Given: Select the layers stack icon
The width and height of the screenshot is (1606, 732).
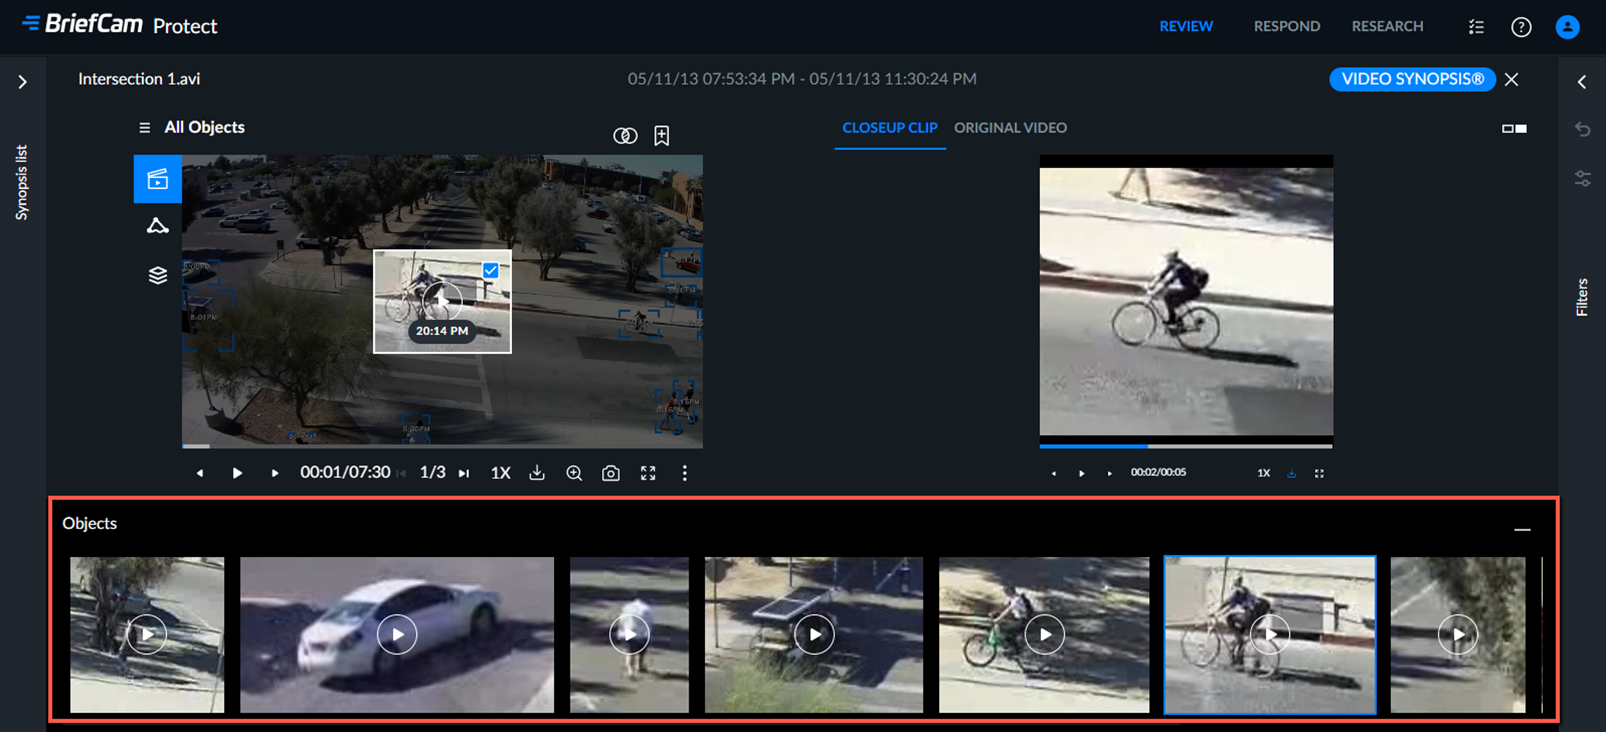Looking at the screenshot, I should coord(158,275).
